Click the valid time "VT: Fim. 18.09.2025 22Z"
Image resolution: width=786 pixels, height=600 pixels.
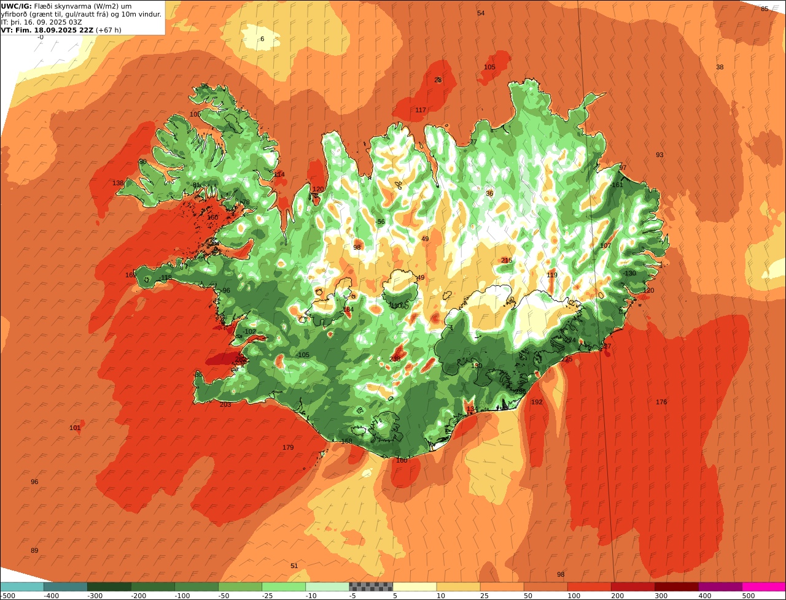click(47, 30)
